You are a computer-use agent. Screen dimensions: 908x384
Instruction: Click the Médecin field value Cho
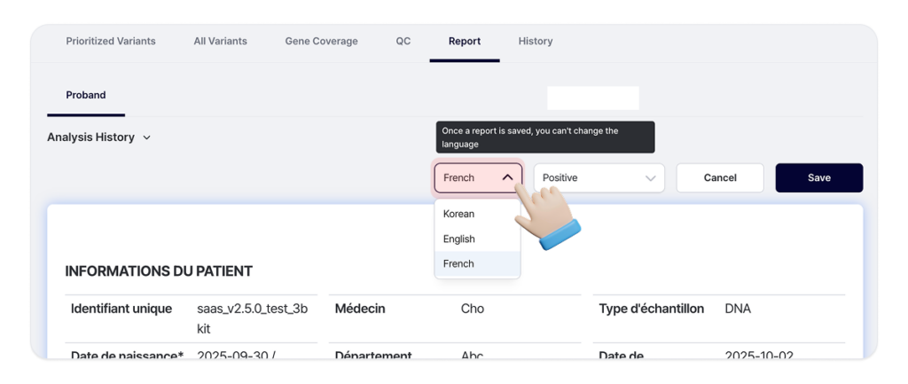(x=473, y=309)
